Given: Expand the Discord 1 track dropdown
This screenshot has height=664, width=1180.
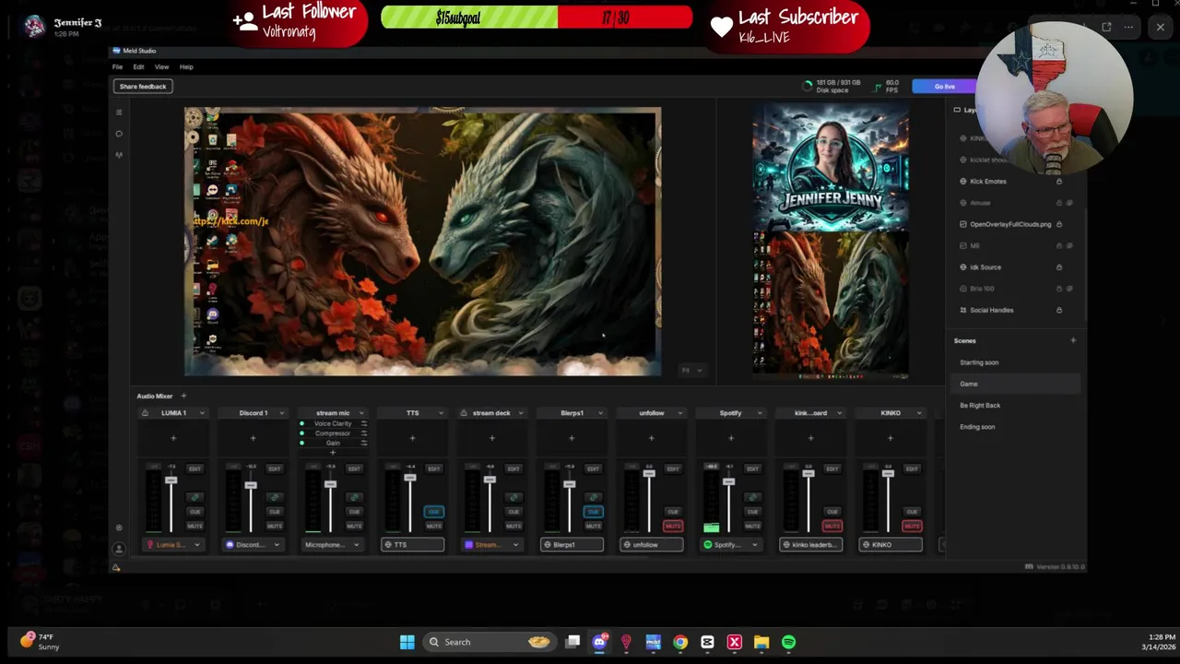Looking at the screenshot, I should pos(281,413).
